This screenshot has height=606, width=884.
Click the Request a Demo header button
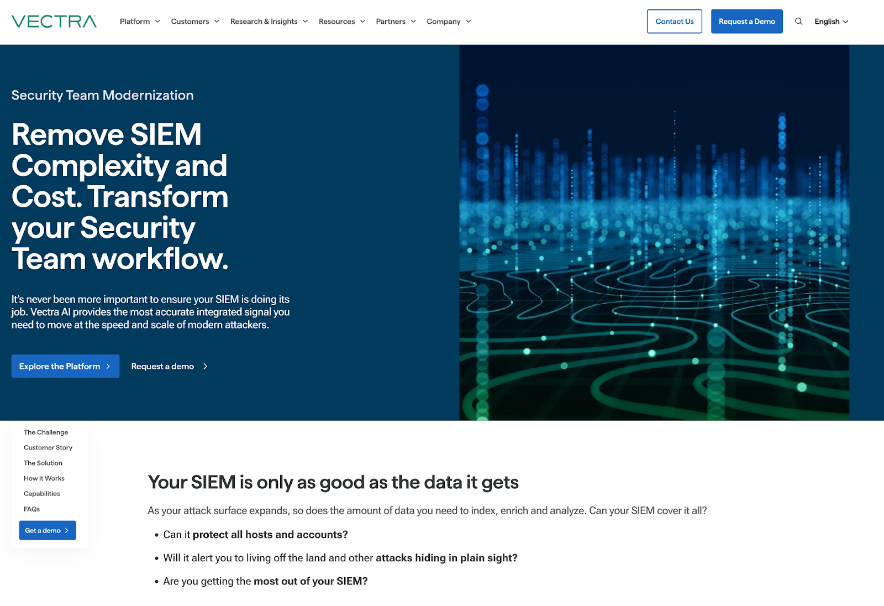746,22
